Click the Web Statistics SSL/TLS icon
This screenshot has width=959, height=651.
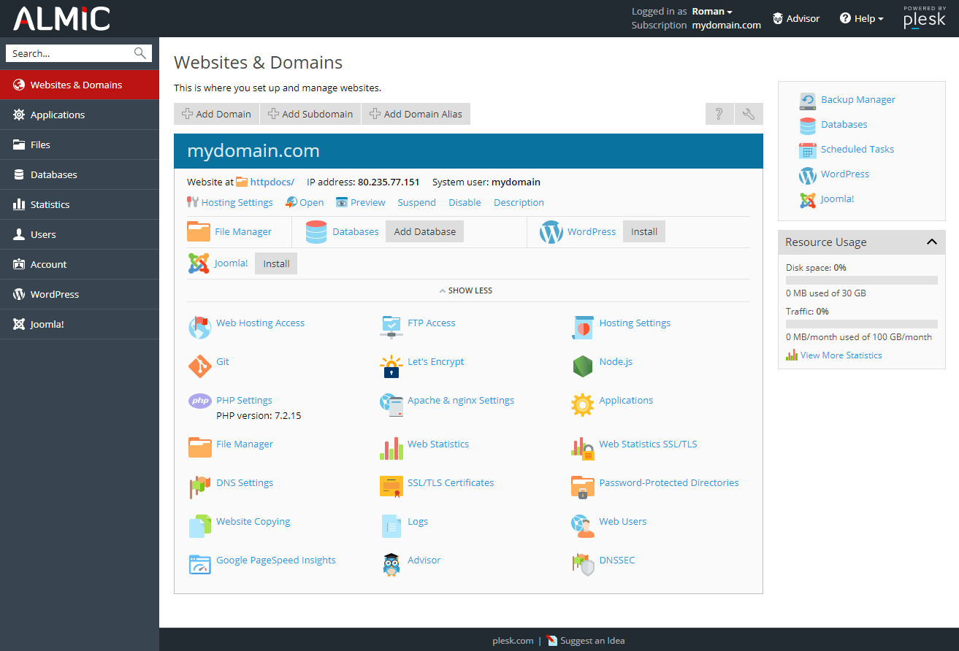pos(582,448)
